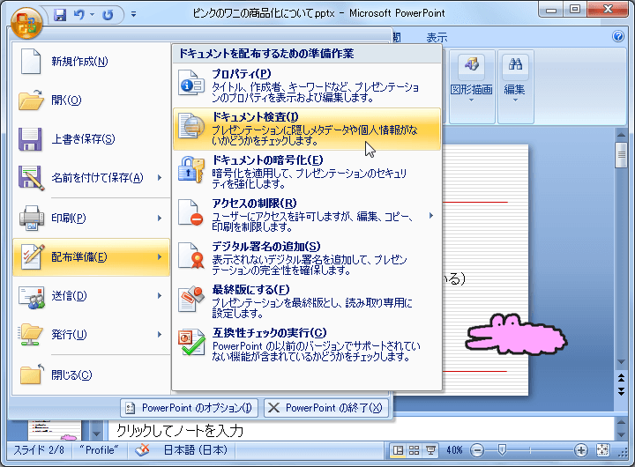The height and width of the screenshot is (467, 635).
Task: Open the 表示 ribbon tab
Action: coord(437,38)
